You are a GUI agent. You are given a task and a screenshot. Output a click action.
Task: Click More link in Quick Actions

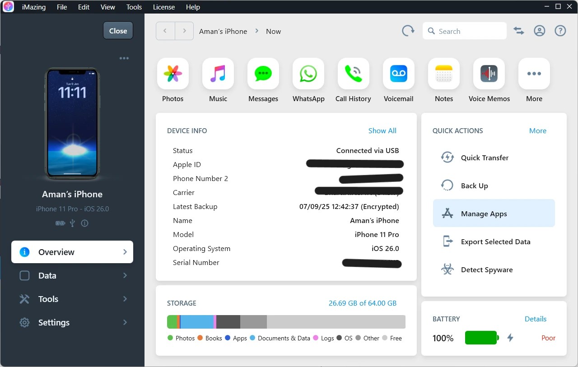point(538,130)
